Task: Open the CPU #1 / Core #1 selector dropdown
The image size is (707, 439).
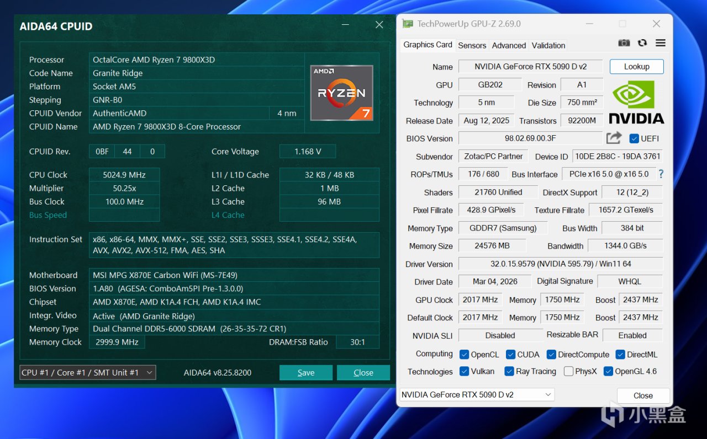Action: 87,373
